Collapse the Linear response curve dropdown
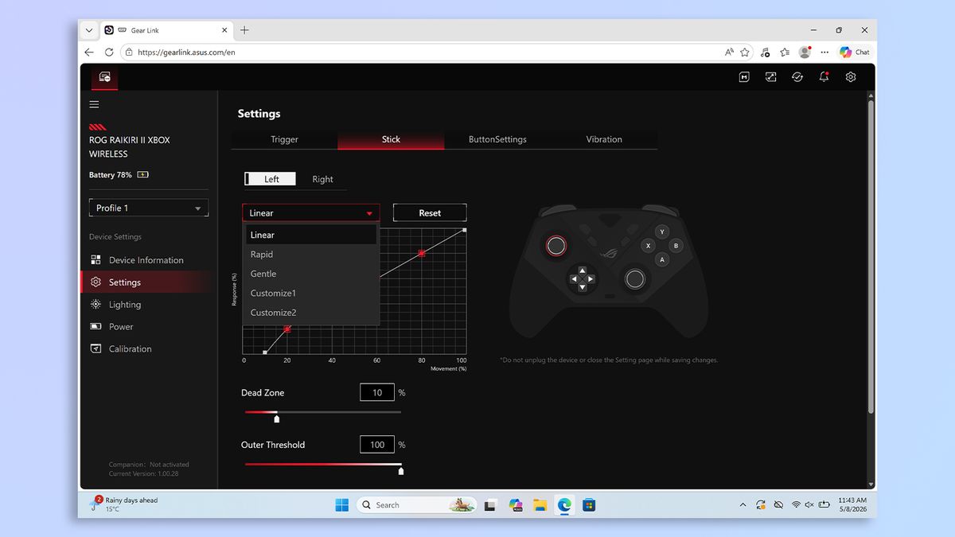The height and width of the screenshot is (537, 955). pyautogui.click(x=311, y=213)
